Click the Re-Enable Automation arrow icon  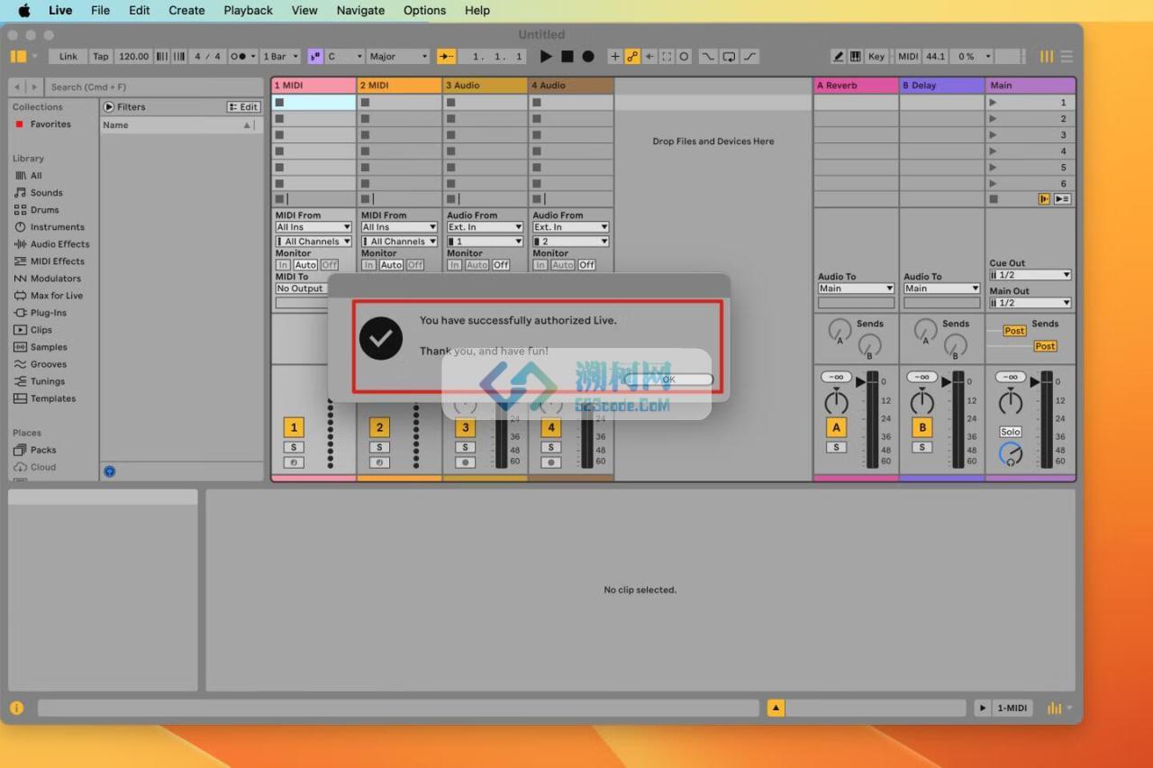(x=649, y=56)
